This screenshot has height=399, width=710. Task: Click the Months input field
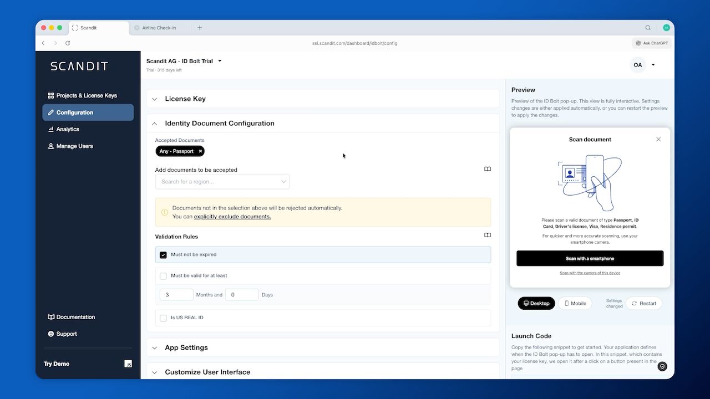[x=176, y=295]
